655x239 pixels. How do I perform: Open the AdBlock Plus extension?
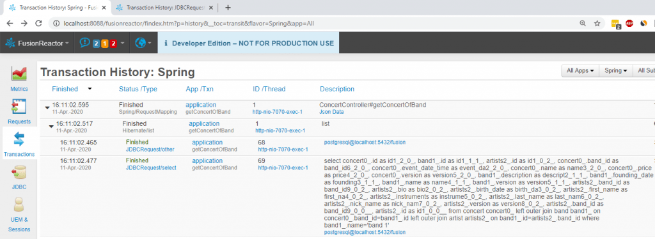[629, 24]
